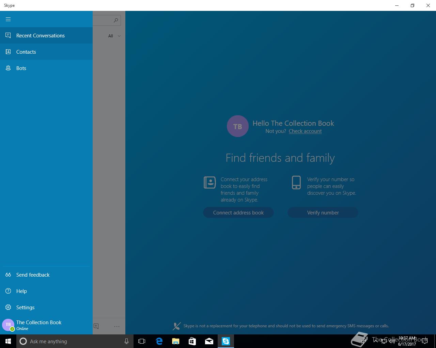Open Mail app from taskbar
This screenshot has width=436, height=348.
click(x=209, y=341)
